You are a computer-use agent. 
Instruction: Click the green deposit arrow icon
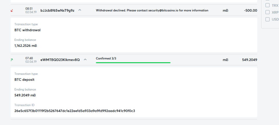click(x=12, y=60)
